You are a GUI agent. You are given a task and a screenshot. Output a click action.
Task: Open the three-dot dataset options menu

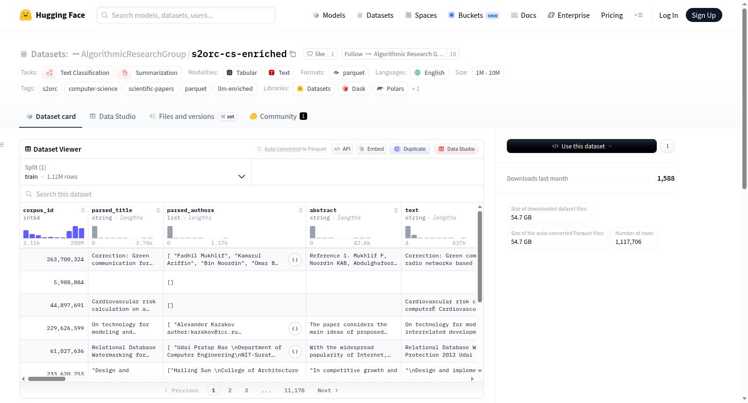(x=667, y=146)
